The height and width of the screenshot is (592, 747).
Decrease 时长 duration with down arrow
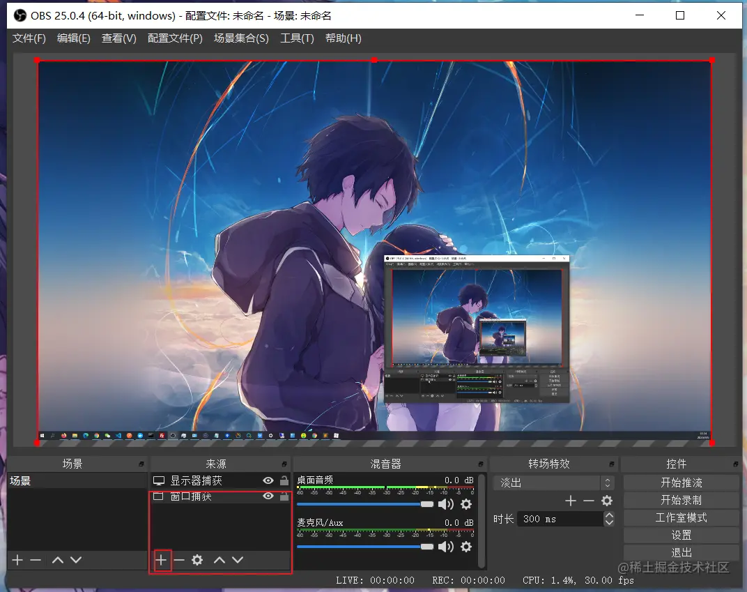tap(609, 522)
